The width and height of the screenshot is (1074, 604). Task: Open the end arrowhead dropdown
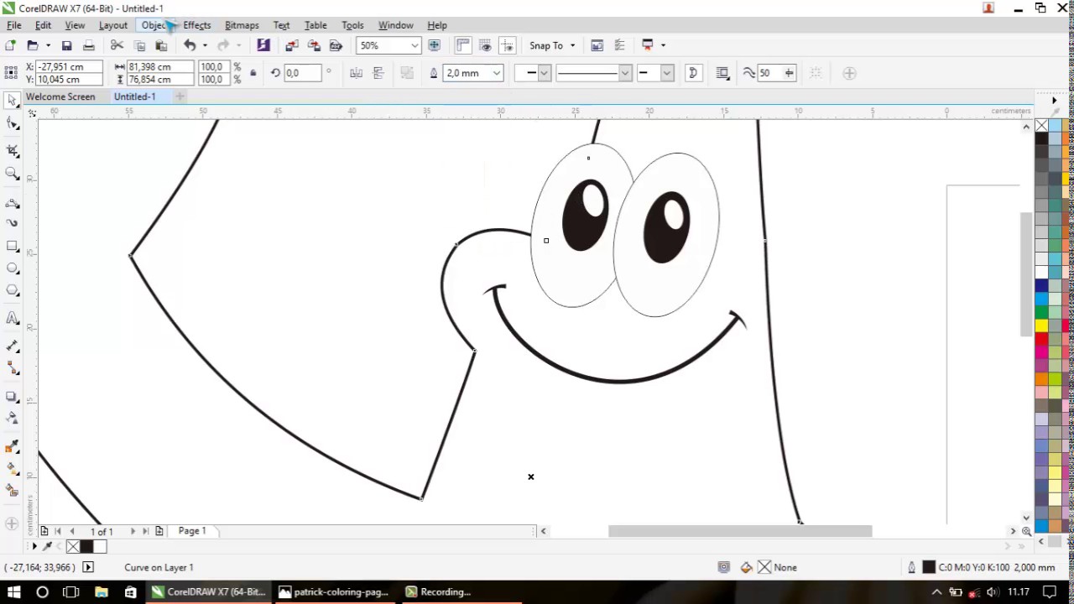coord(667,73)
